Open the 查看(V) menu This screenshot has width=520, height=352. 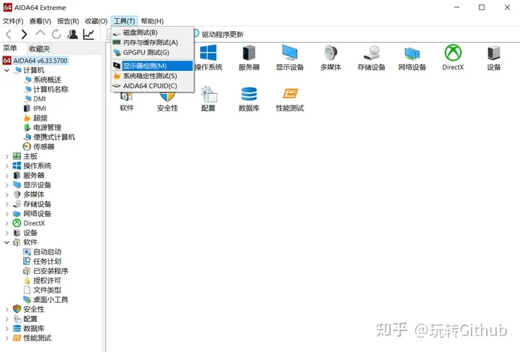click(x=40, y=21)
